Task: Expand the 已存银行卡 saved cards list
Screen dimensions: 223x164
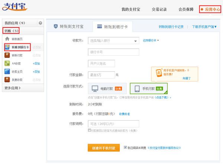Action: (151, 40)
